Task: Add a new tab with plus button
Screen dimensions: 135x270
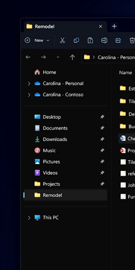Action: point(114,26)
